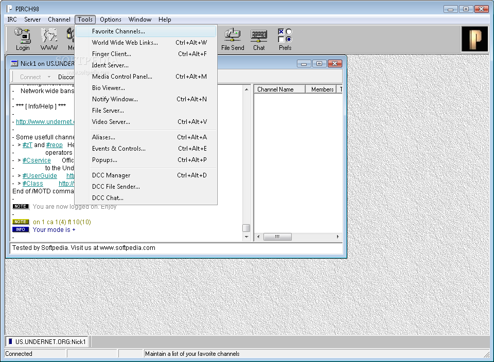Open the #Cservice channel link
Viewport: 494px width, 362px height.
click(x=37, y=160)
